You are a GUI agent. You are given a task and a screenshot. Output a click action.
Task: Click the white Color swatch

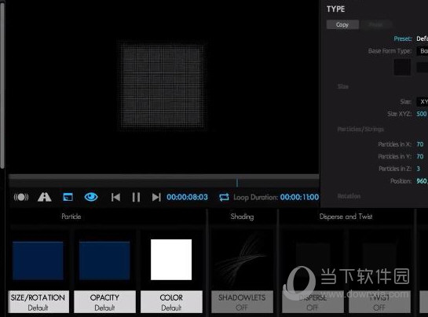171,260
